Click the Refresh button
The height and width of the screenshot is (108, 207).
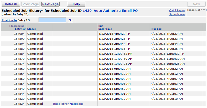11,4
